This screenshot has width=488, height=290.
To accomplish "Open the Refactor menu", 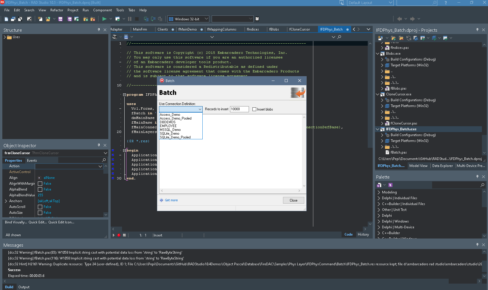I will 57,10.
